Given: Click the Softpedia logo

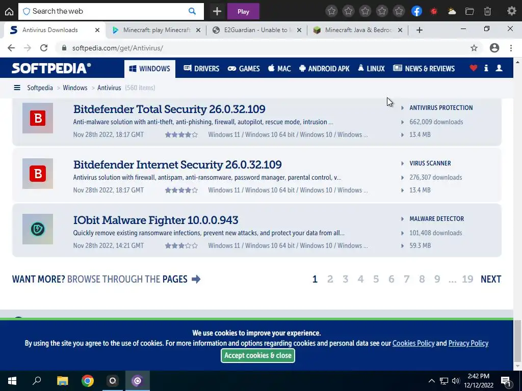Looking at the screenshot, I should (51, 68).
